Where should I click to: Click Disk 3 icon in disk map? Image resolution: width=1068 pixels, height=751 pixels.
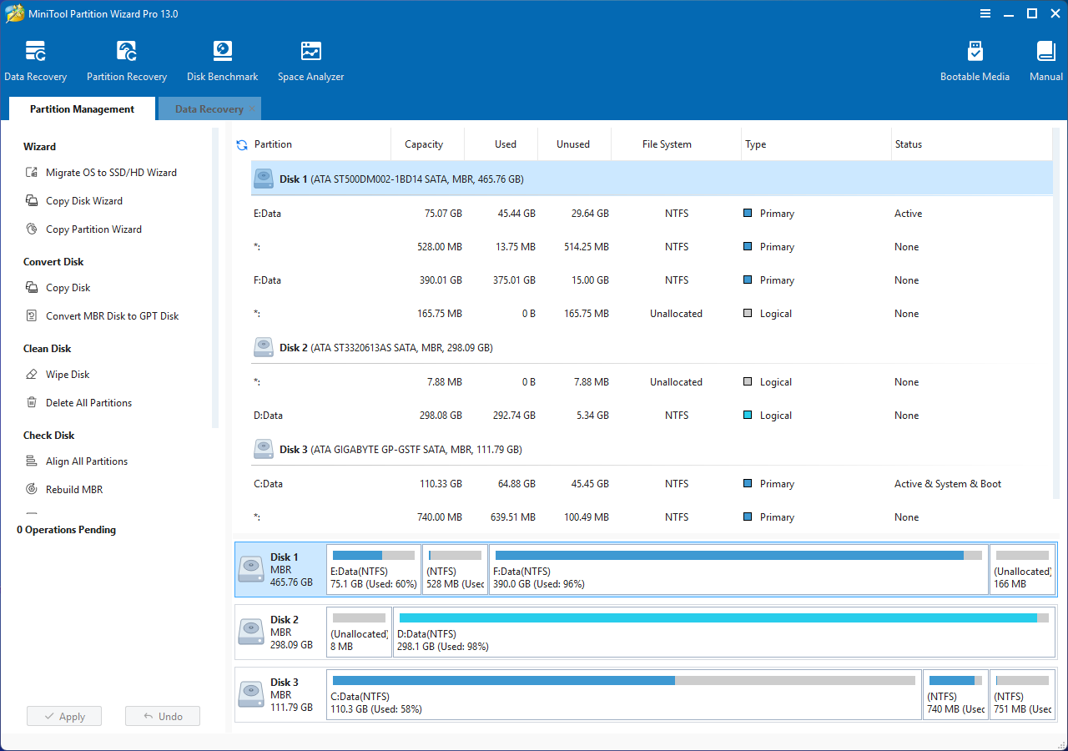point(251,694)
